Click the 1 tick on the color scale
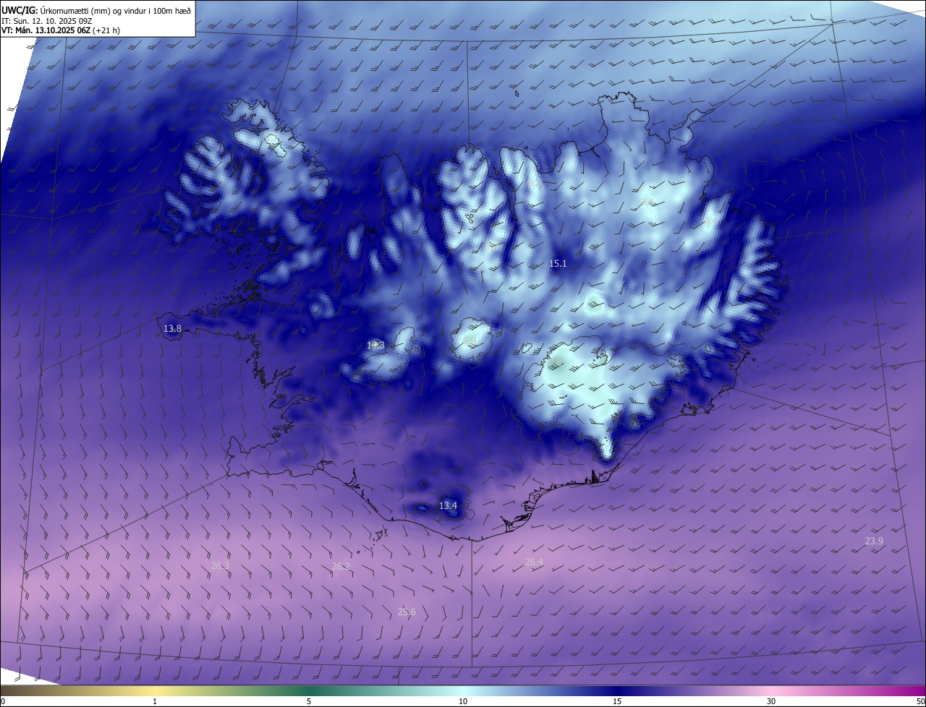 point(155,701)
